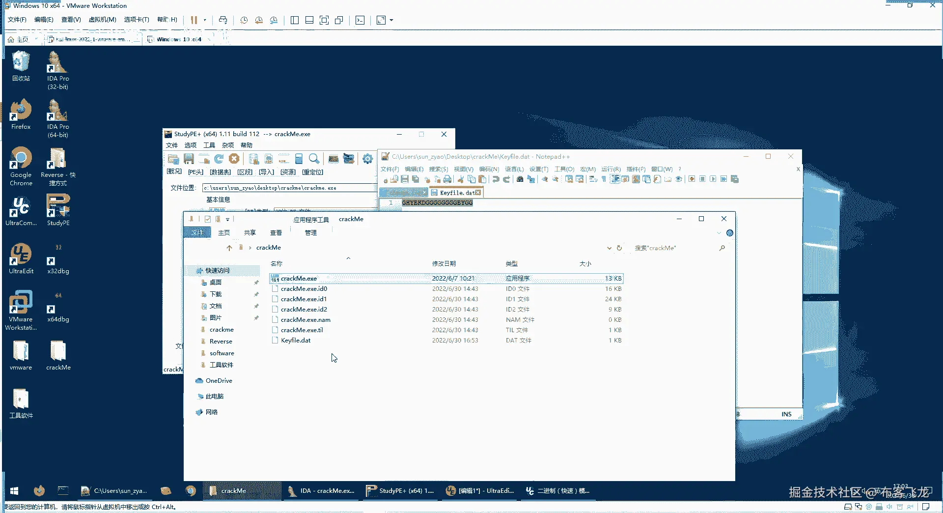Click StudyPE reload arrow icon
The width and height of the screenshot is (943, 513).
pyautogui.click(x=219, y=159)
